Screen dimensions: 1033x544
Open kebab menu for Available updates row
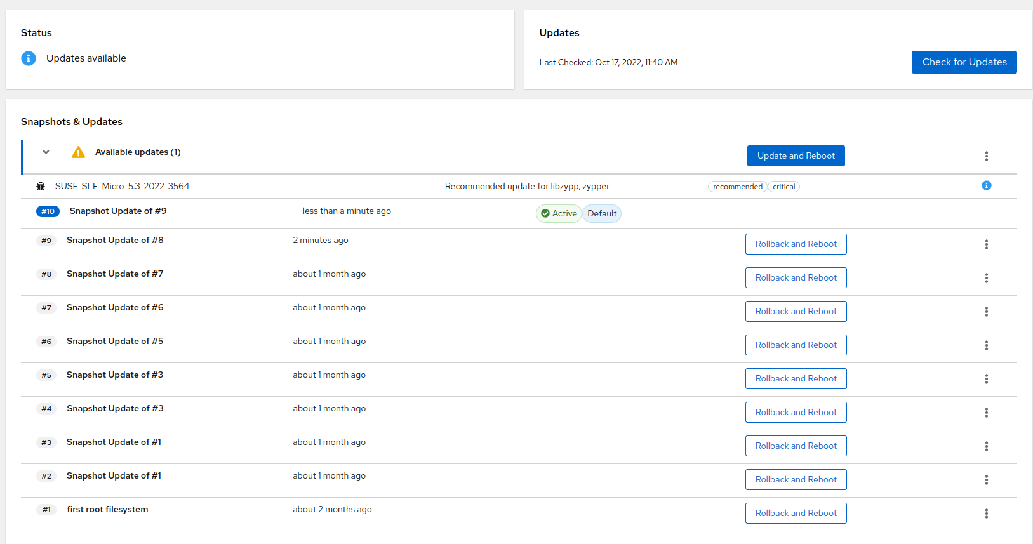pyautogui.click(x=987, y=156)
